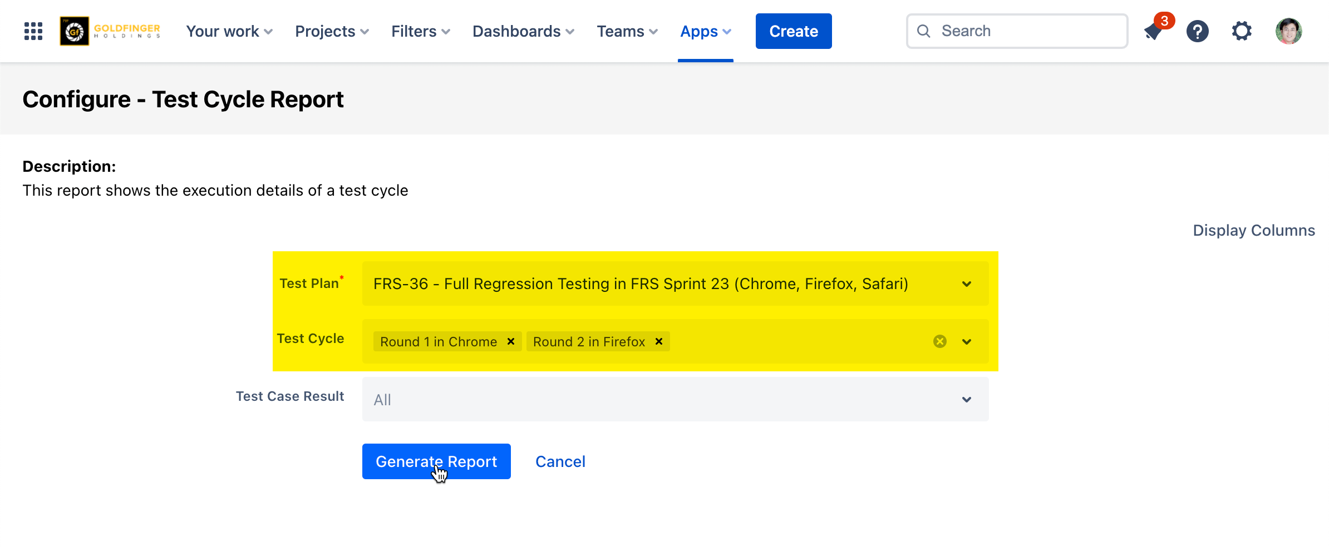Open the user profile avatar
The width and height of the screenshot is (1329, 547).
point(1288,31)
